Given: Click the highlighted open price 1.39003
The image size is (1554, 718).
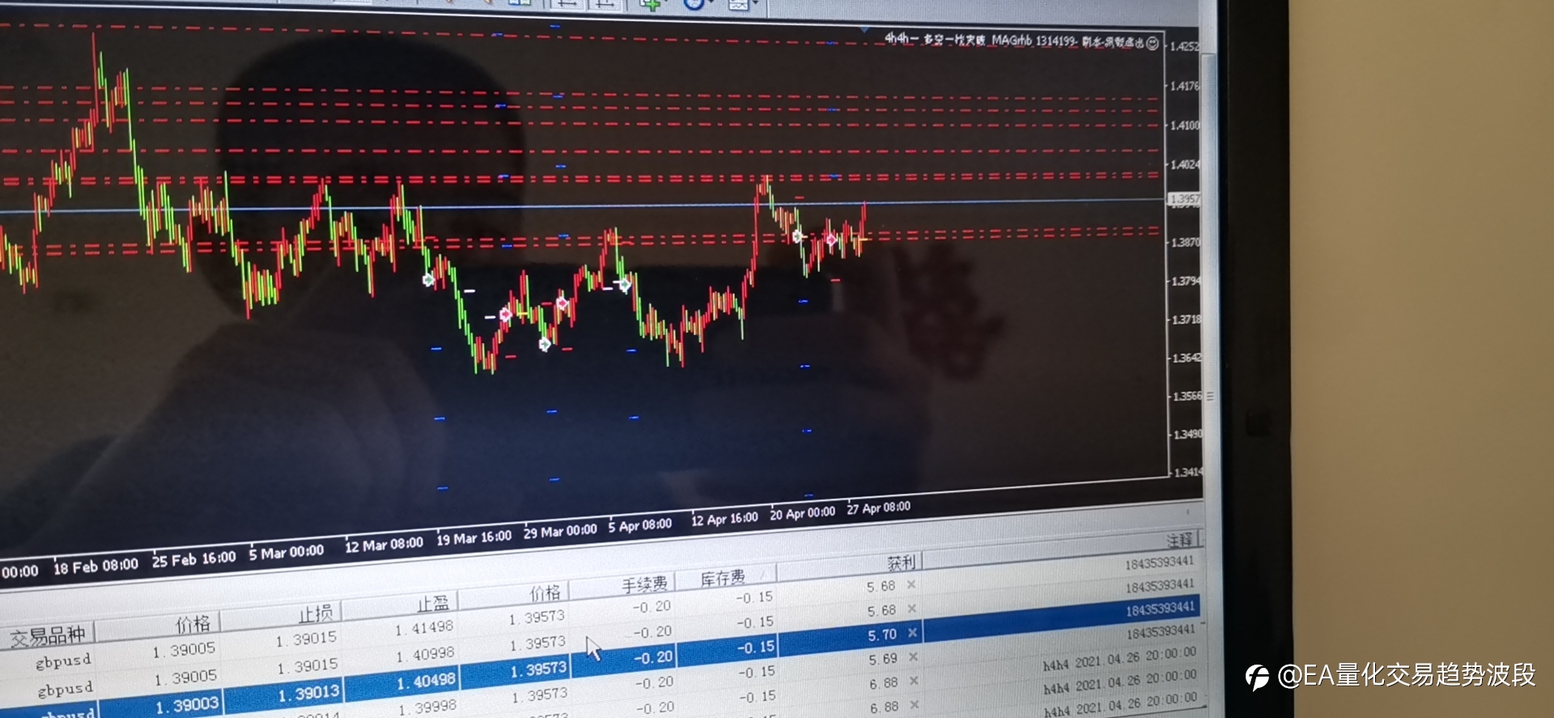Looking at the screenshot, I should click(187, 706).
